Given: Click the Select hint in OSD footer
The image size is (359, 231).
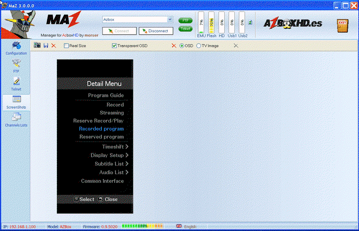Looking at the screenshot, I should click(x=84, y=199).
